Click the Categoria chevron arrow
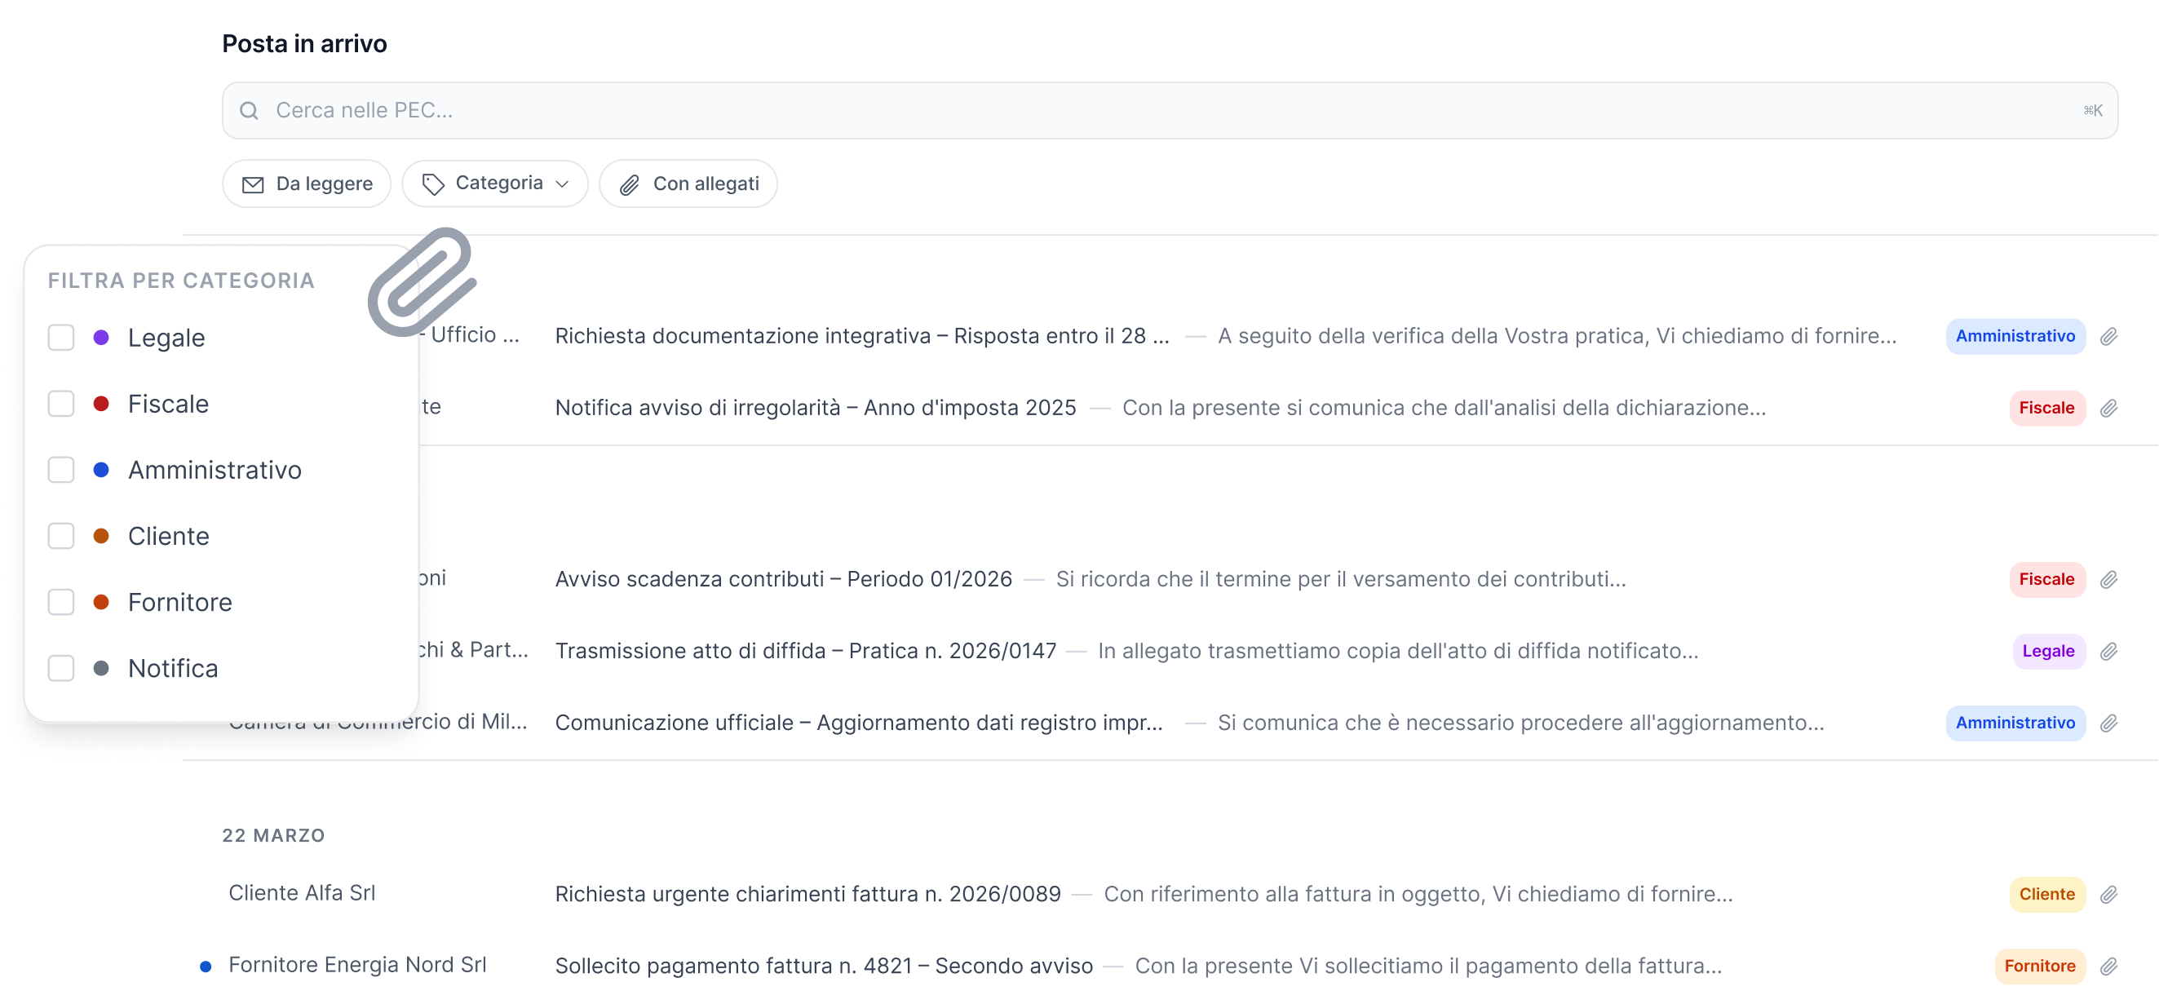The image size is (2159, 991). [562, 184]
